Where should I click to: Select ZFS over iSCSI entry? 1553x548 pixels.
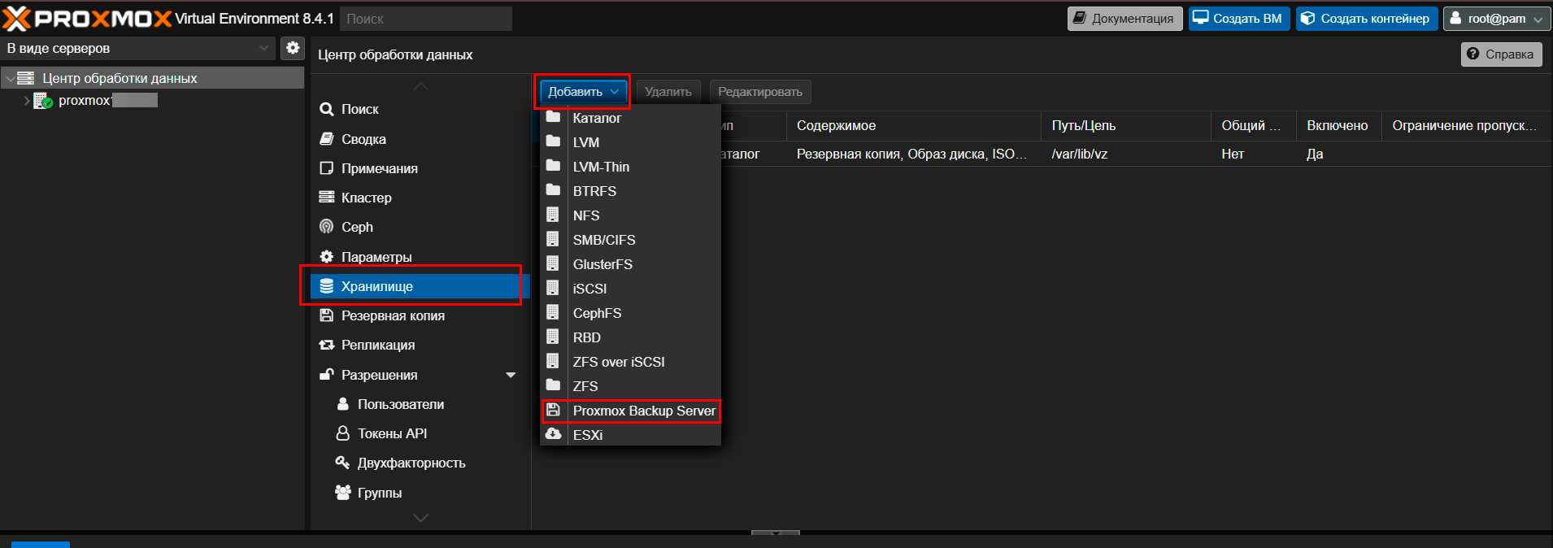[630, 362]
